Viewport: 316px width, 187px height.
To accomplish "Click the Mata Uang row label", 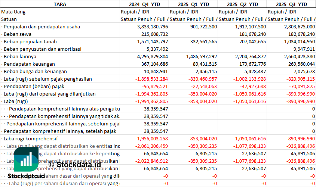I will (13, 12).
